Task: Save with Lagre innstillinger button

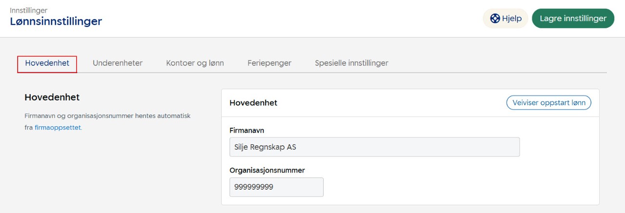Action: point(573,19)
